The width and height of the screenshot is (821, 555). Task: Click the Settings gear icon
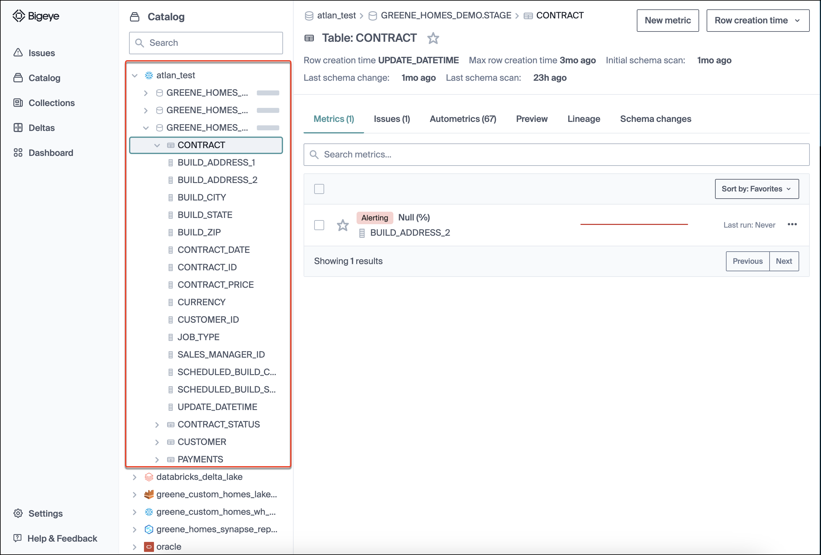tap(18, 513)
